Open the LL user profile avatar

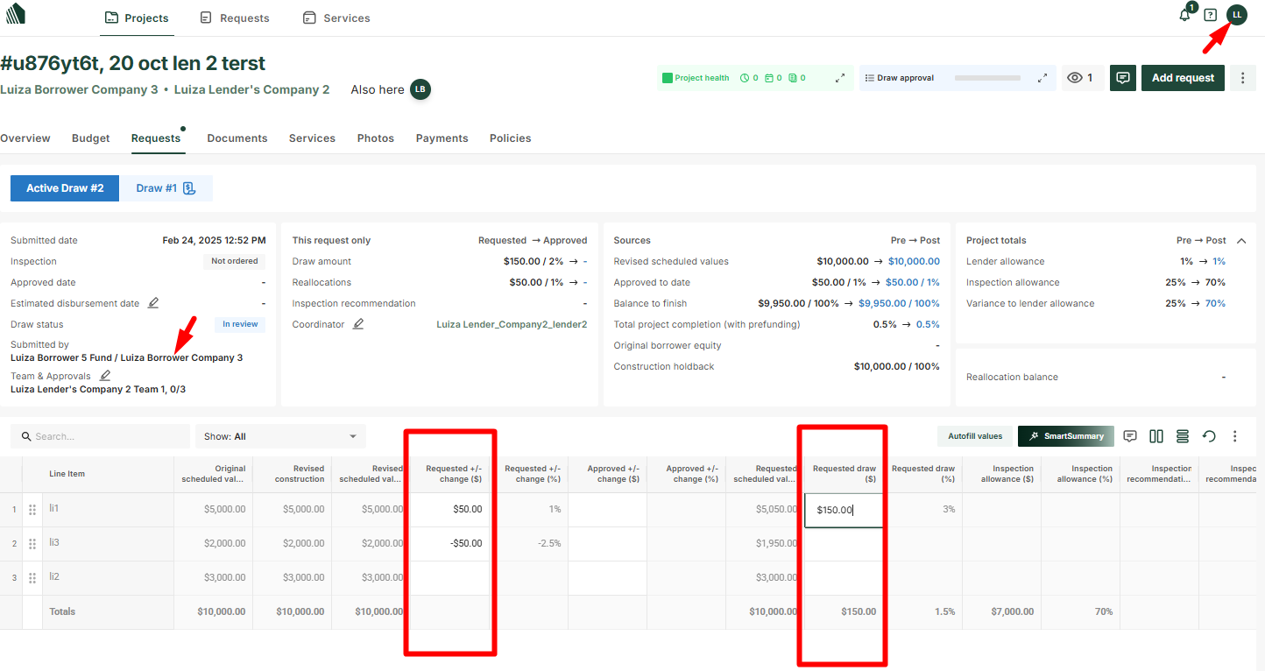1236,15
